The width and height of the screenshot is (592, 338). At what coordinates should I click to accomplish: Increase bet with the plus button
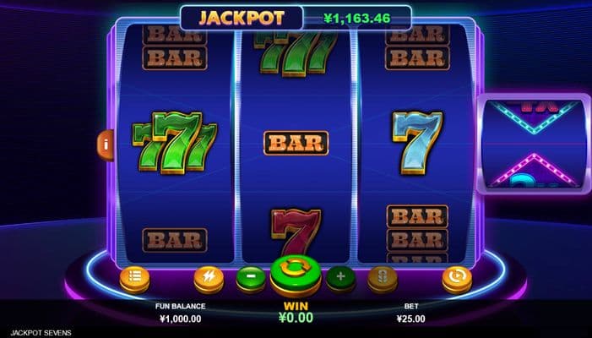pos(340,280)
